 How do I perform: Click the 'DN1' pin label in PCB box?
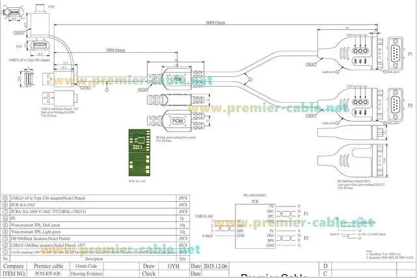[x=270, y=212]
